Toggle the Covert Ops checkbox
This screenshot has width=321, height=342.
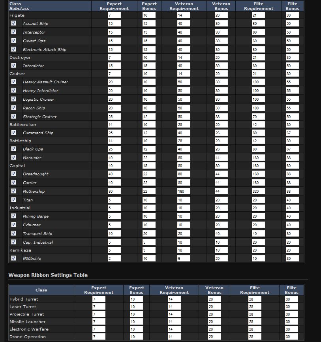(14, 41)
